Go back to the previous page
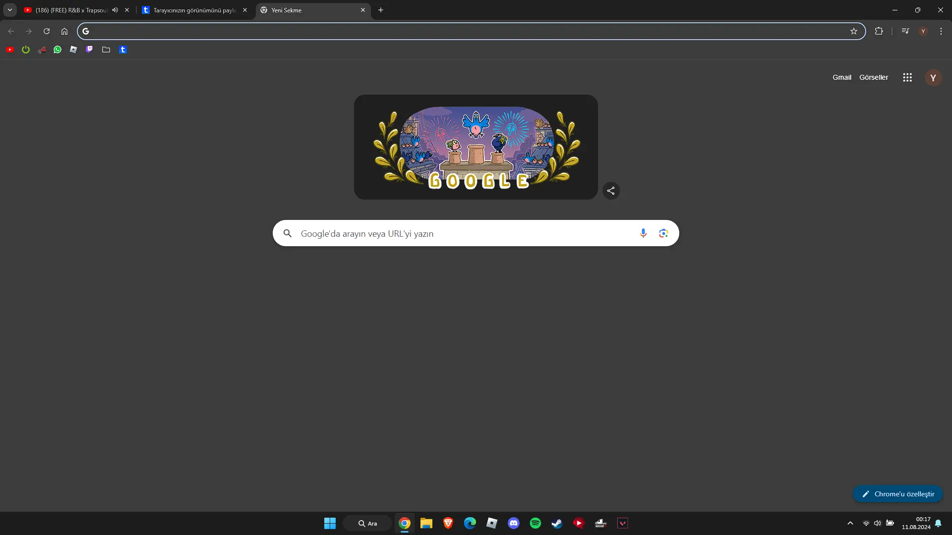 (x=11, y=31)
